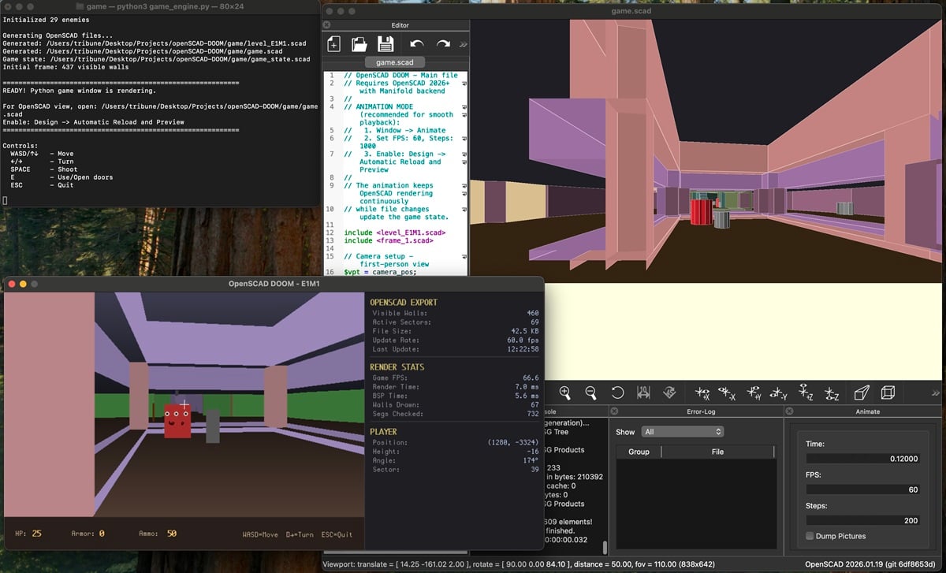946x573 pixels.
Task: Zoom out of the 3D viewport
Action: coord(590,393)
